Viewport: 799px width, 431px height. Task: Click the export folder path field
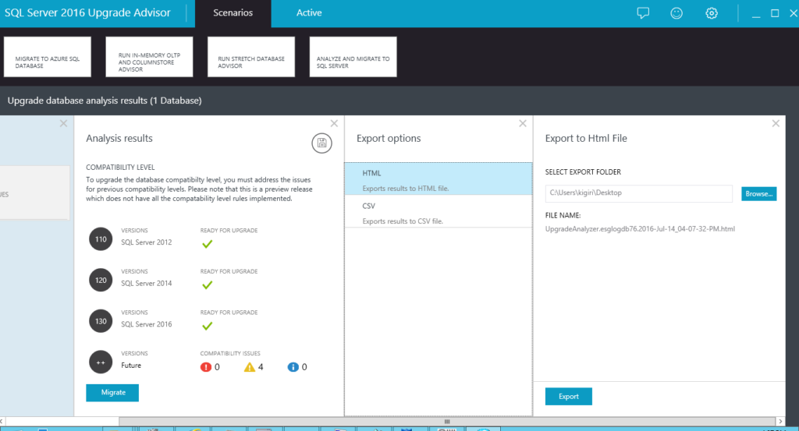pyautogui.click(x=638, y=193)
